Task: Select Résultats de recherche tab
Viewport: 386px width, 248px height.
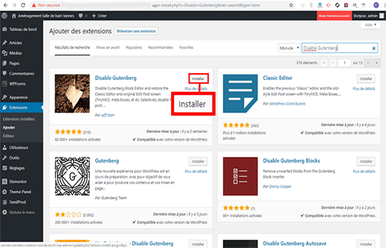Action: coord(72,47)
